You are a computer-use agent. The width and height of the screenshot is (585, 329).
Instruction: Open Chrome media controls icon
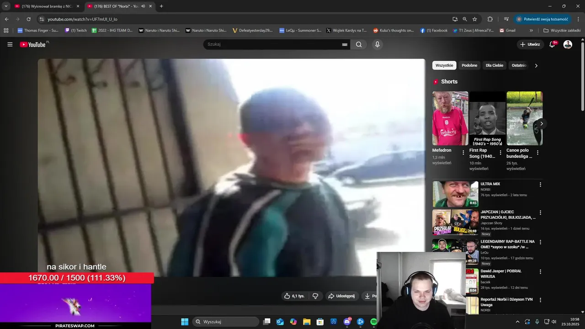[x=506, y=19]
